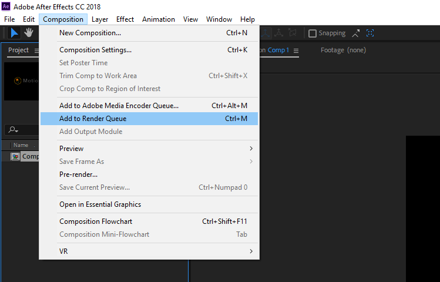Open the Effect menu
The width and height of the screenshot is (440, 282).
coord(125,19)
